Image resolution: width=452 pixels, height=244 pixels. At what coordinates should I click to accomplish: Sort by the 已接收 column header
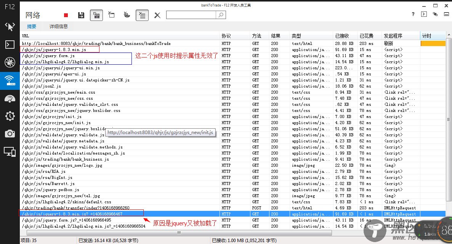345,36
